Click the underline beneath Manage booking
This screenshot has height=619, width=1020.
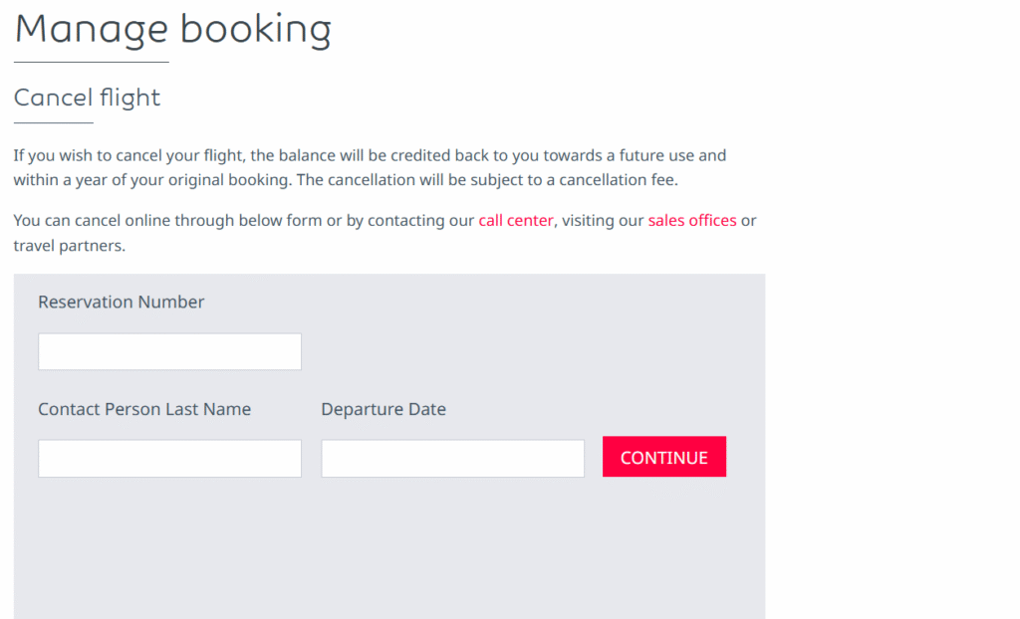90,62
